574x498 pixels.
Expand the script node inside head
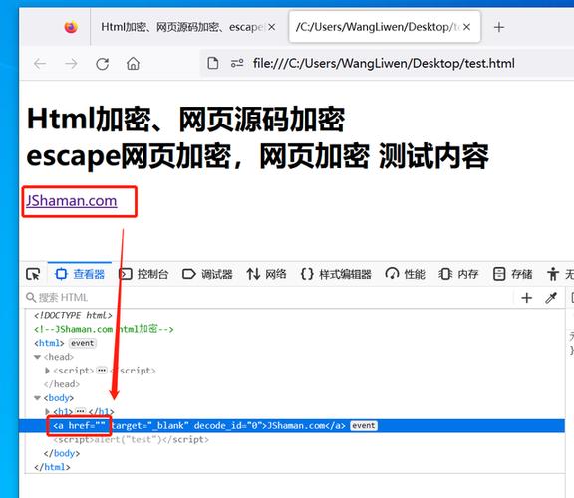(47, 371)
